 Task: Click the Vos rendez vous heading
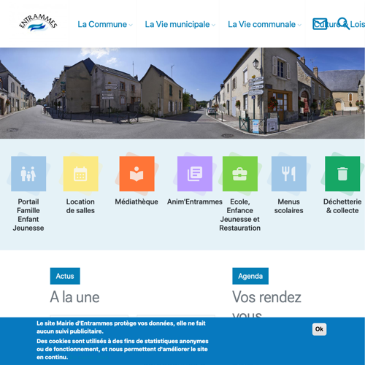(x=266, y=304)
